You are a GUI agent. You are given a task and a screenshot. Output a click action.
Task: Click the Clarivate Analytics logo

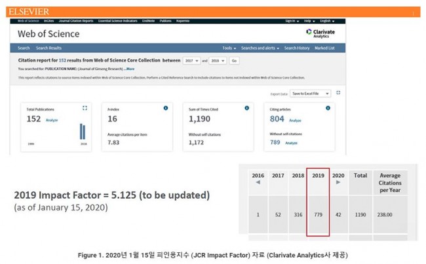320,33
